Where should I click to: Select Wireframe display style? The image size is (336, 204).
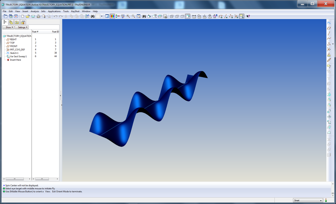[x=172, y=16]
